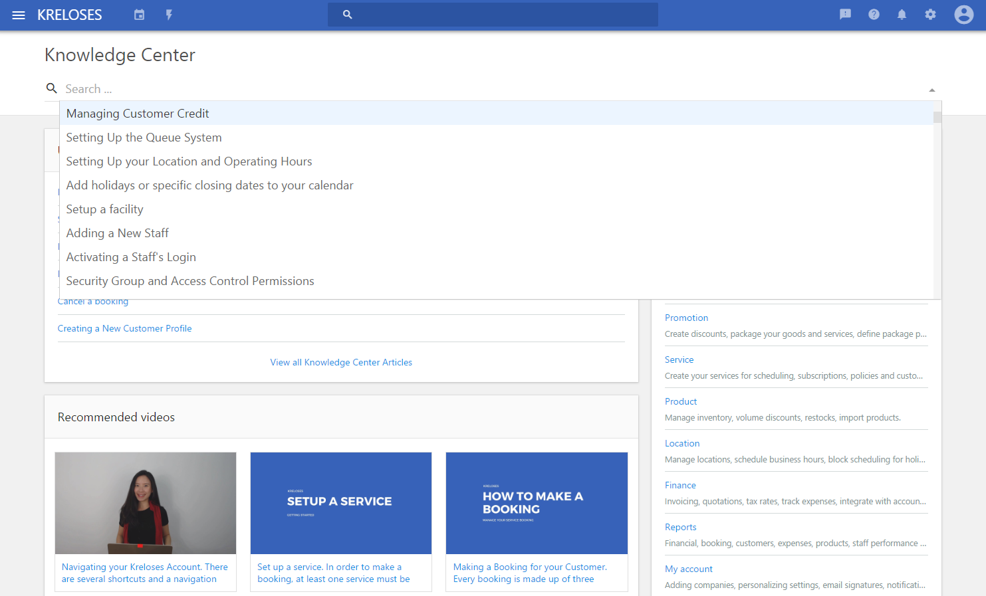986x596 pixels.
Task: Open the user profile avatar
Action: click(x=963, y=15)
